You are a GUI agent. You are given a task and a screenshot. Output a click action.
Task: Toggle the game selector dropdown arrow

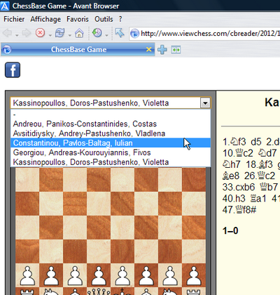[205, 103]
